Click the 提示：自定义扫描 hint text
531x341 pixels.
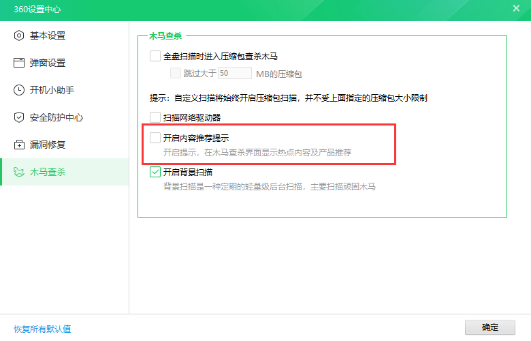(x=289, y=98)
